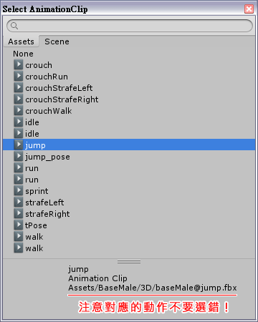This screenshot has height=322, width=258.
Task: Click the clip icon beside crouchStrafeLeft
Action: pos(19,87)
